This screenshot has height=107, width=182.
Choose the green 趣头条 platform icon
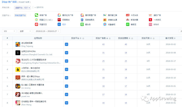click(82, 24)
